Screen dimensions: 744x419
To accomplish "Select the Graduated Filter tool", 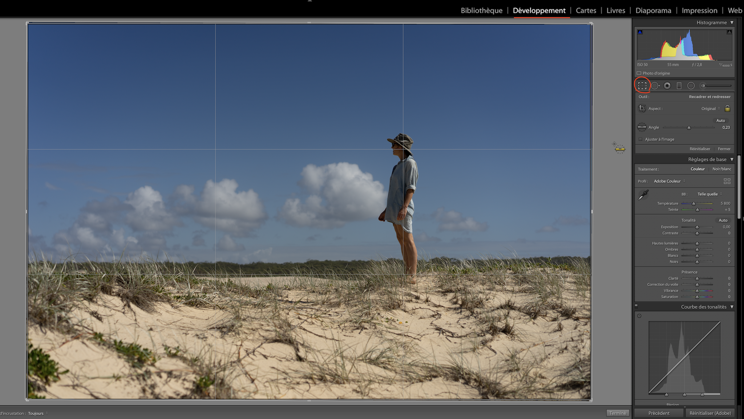I will point(679,86).
